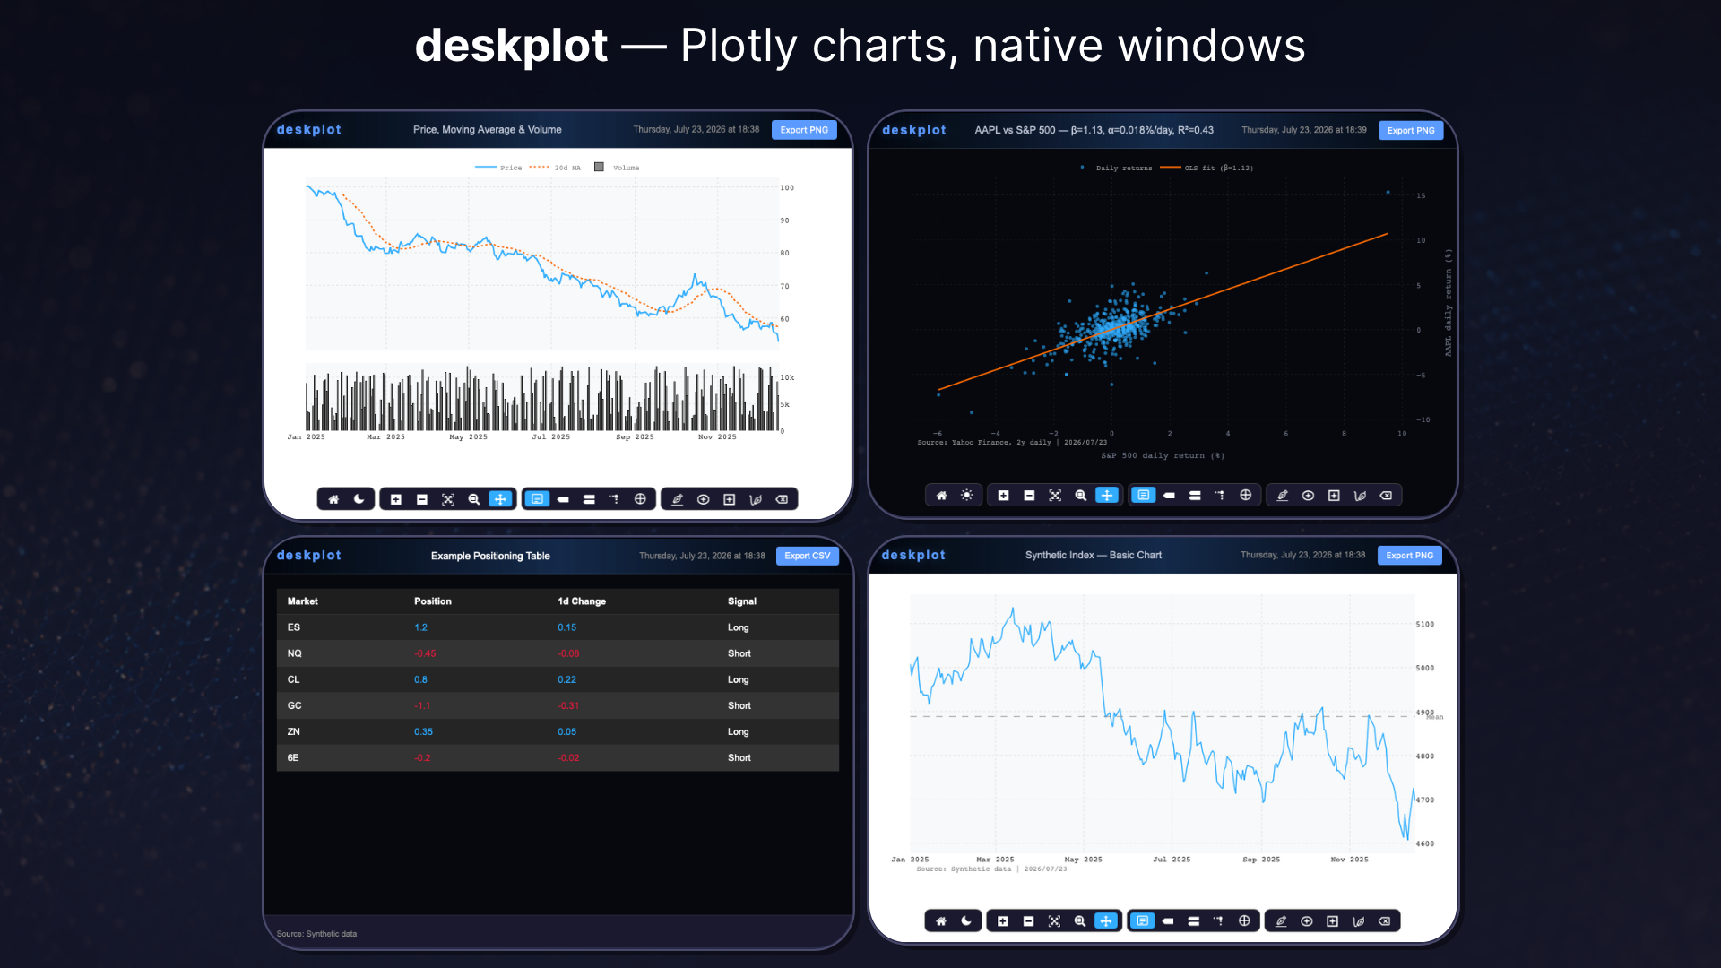Screen dimensions: 1721x968
Task: Export PNG from AAPL vs S&P 500 window
Action: [1411, 130]
